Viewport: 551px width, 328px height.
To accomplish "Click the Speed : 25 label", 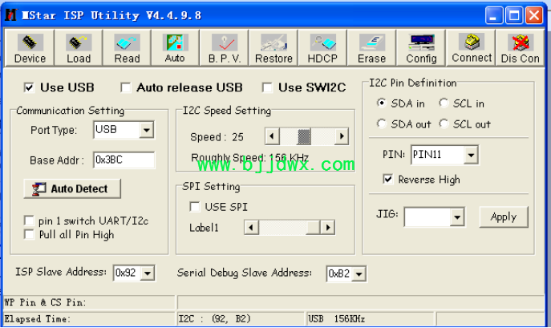I will coord(217,137).
